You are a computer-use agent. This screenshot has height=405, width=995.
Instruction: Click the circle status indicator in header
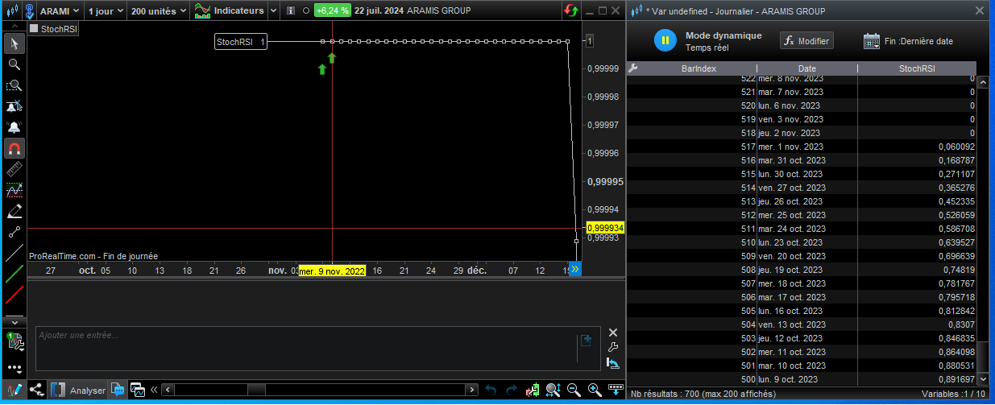305,11
